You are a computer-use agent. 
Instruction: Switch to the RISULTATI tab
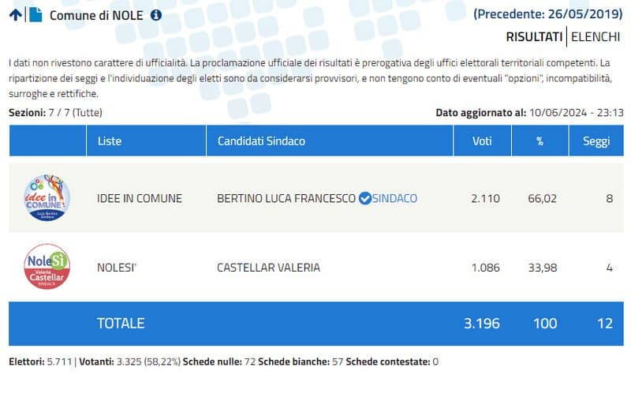534,36
